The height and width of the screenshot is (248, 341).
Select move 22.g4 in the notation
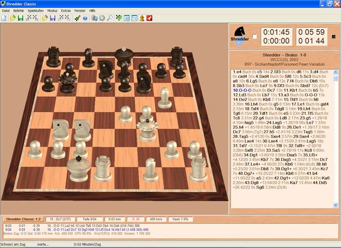258,118
